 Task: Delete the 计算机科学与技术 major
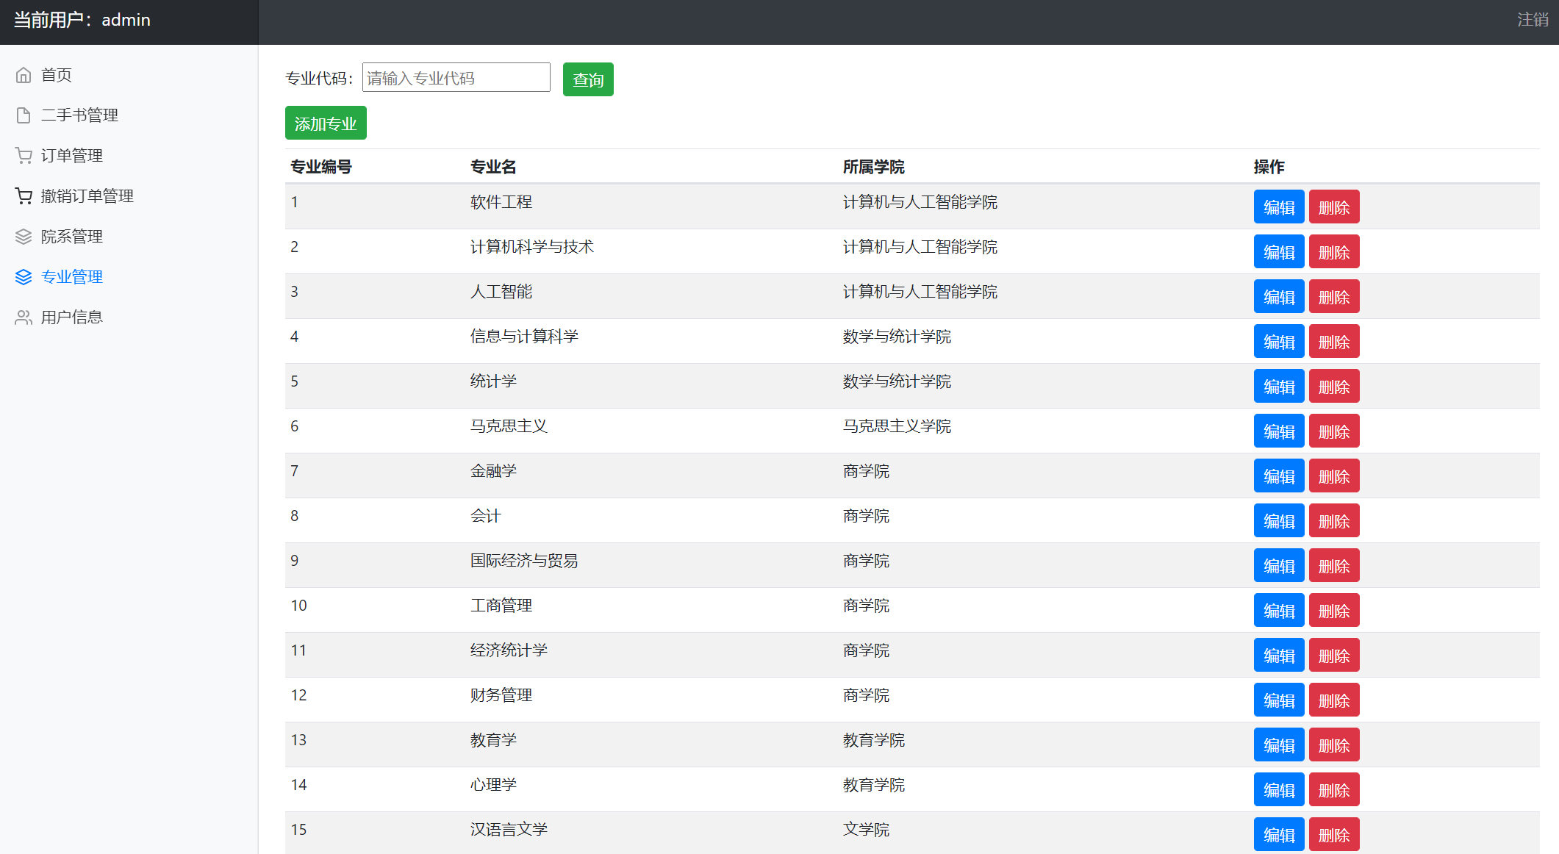[x=1333, y=252]
